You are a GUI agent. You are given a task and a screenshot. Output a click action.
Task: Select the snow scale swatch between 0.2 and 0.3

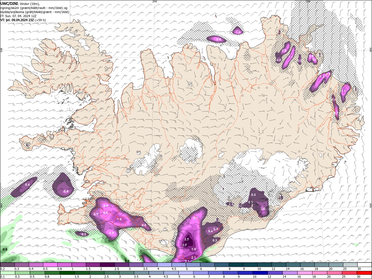[7, 265]
